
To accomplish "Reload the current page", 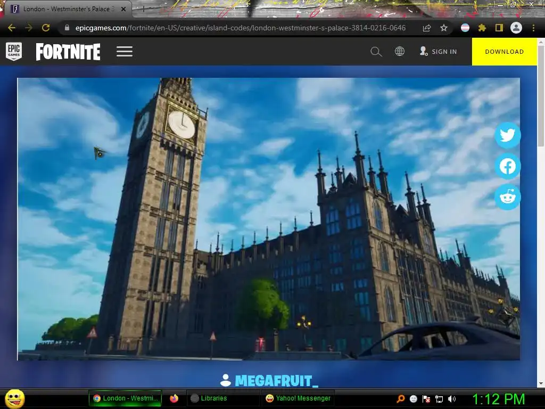I will (x=46, y=28).
